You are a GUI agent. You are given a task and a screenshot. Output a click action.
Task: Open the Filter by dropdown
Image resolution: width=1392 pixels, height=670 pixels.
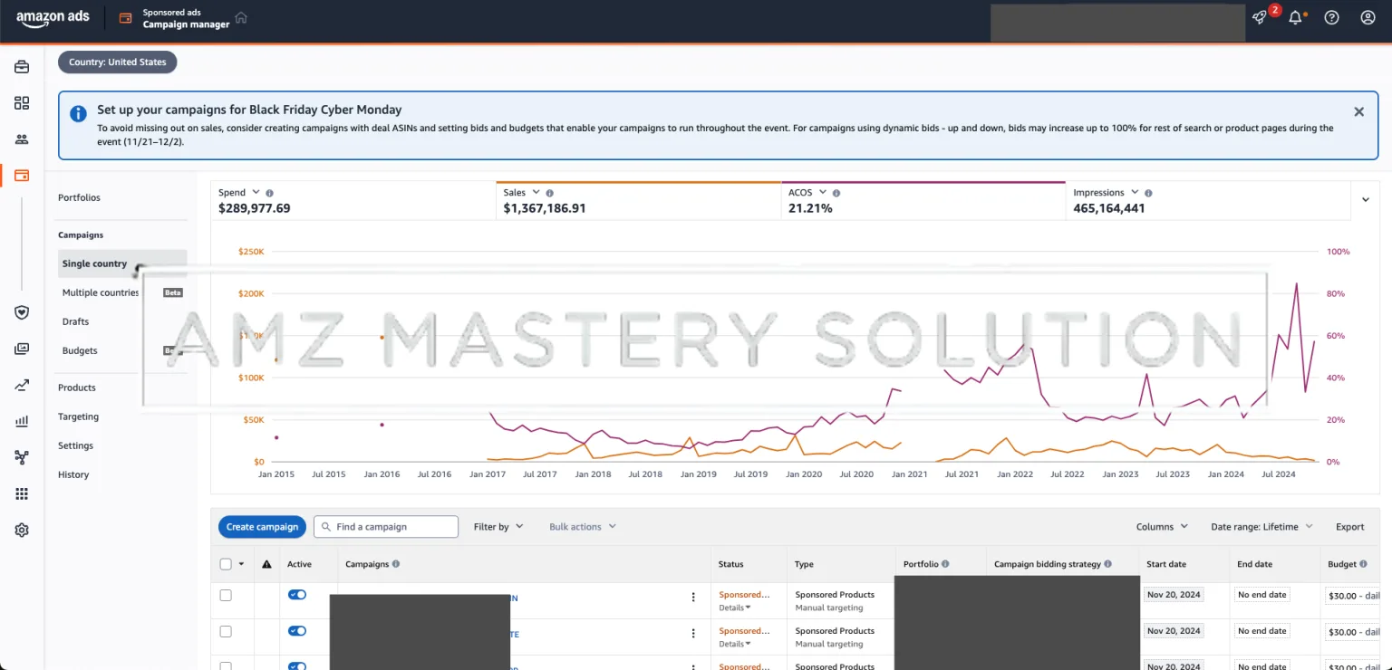pos(498,527)
